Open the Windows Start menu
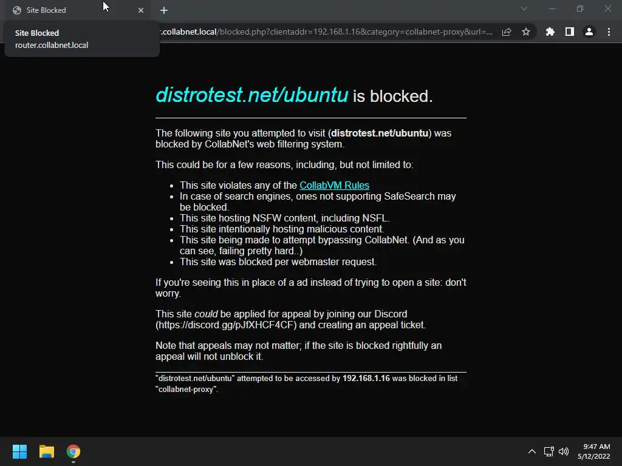622x466 pixels. click(x=19, y=451)
